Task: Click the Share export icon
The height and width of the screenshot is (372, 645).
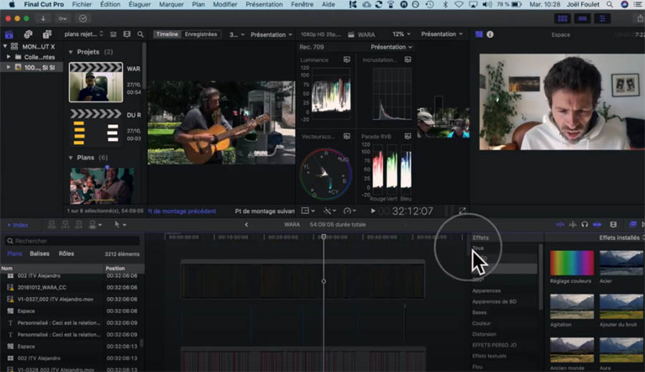Action: tap(640, 19)
